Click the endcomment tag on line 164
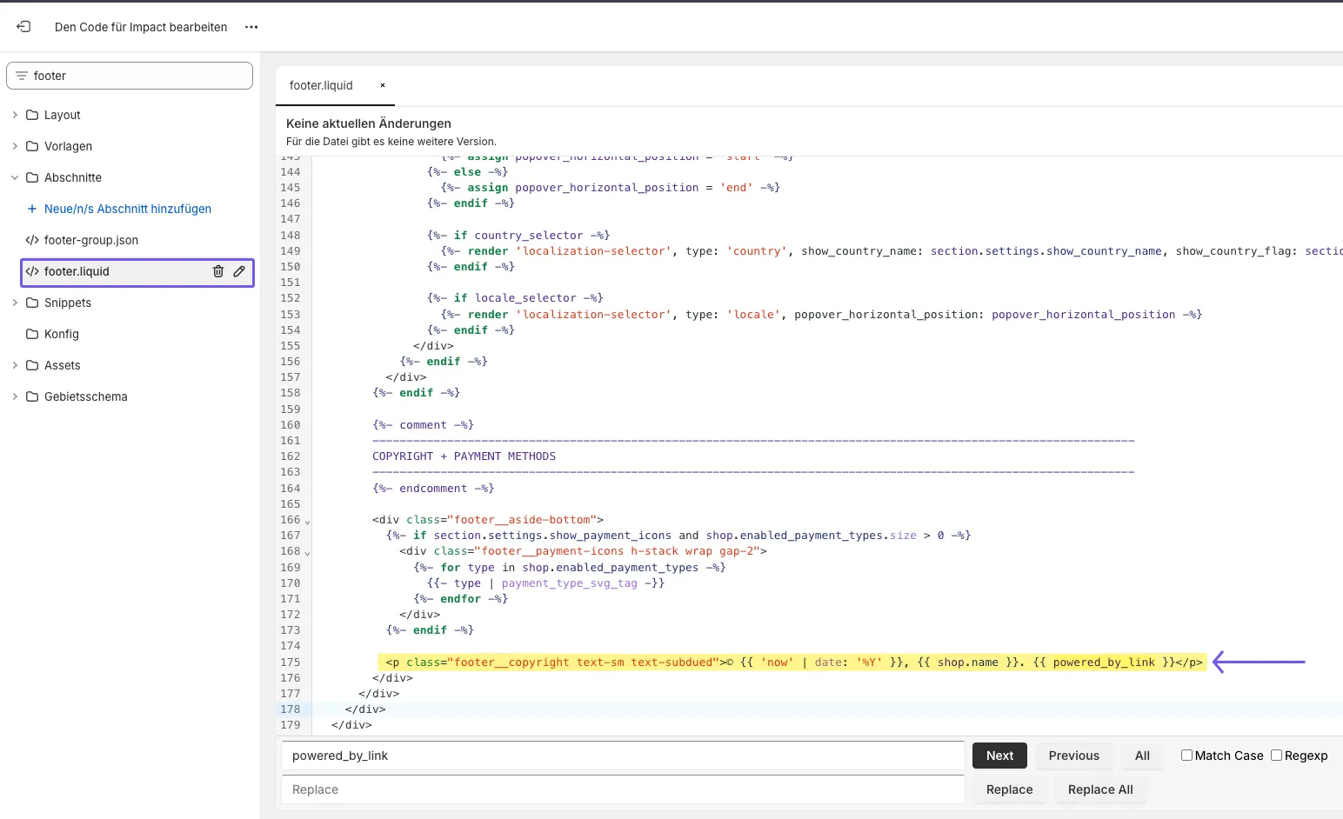This screenshot has height=819, width=1343. pyautogui.click(x=433, y=489)
